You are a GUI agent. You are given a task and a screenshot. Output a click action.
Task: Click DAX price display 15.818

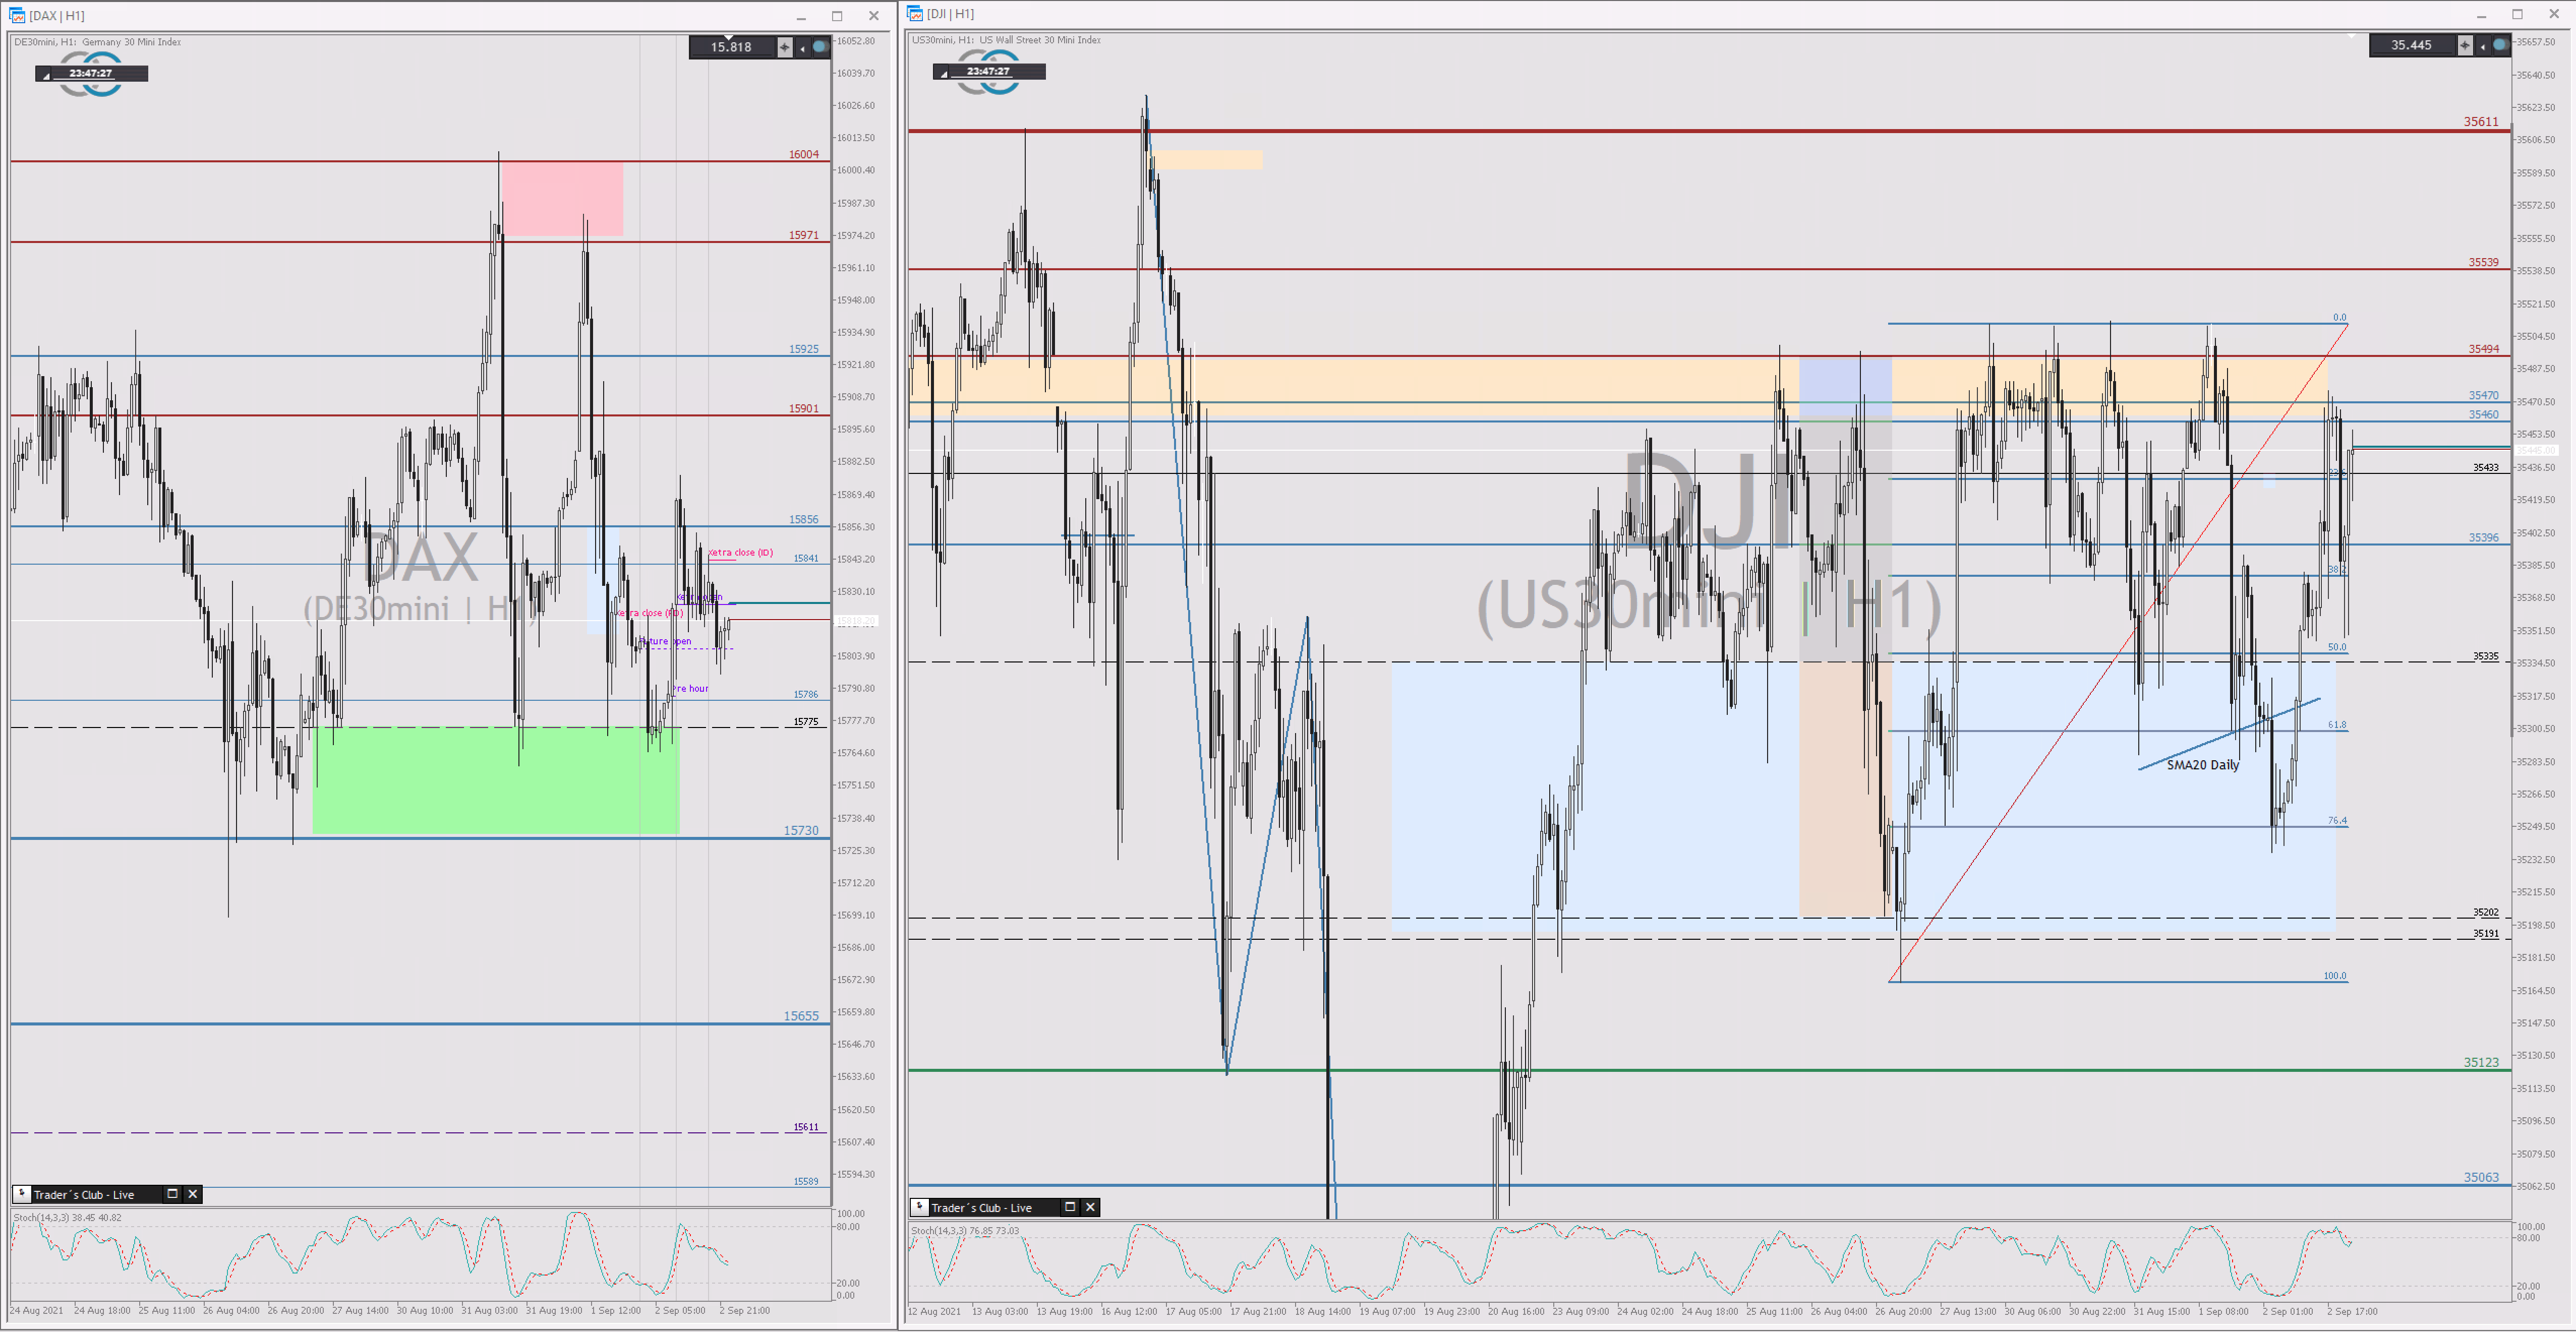(x=731, y=47)
